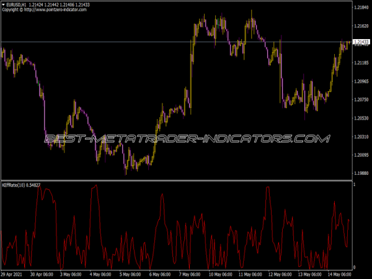Click the indicator scale value 1
The height and width of the screenshot is (279, 372).
point(354,185)
